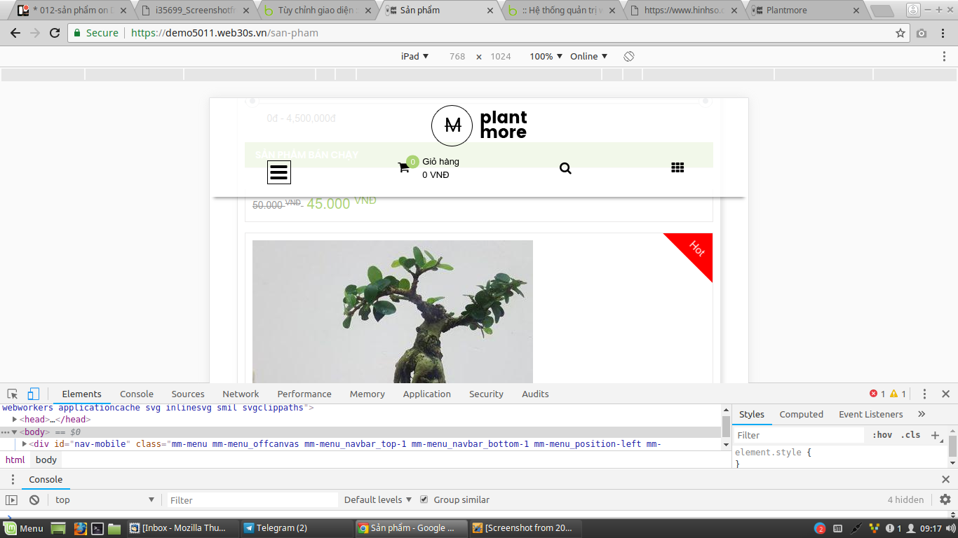958x538 pixels.
Task: Expand the head element node
Action: [x=15, y=420]
